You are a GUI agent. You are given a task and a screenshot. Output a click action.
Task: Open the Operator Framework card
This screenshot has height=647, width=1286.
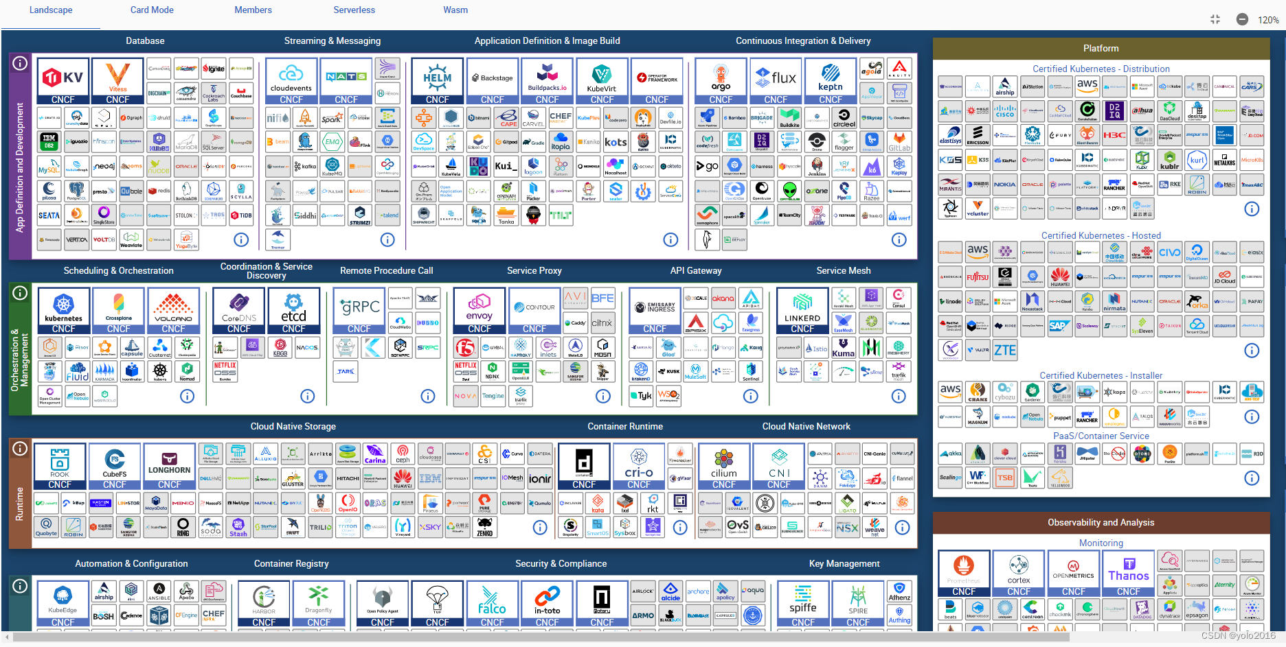click(x=657, y=81)
